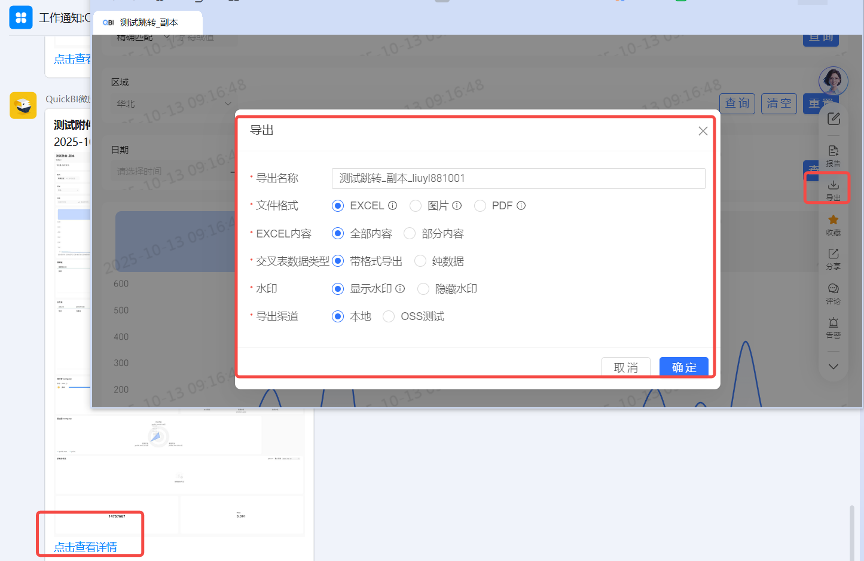Switch to the 测试跳转_副本 tab

click(148, 23)
